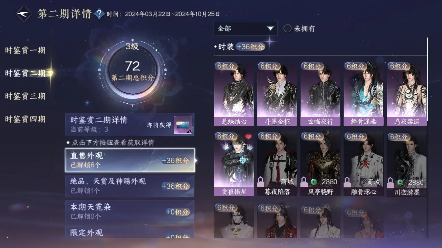Viewport: 442px width, 248px height.
Task: Select the 悬蛛结心 outfit thumbnail
Action: coord(234,94)
